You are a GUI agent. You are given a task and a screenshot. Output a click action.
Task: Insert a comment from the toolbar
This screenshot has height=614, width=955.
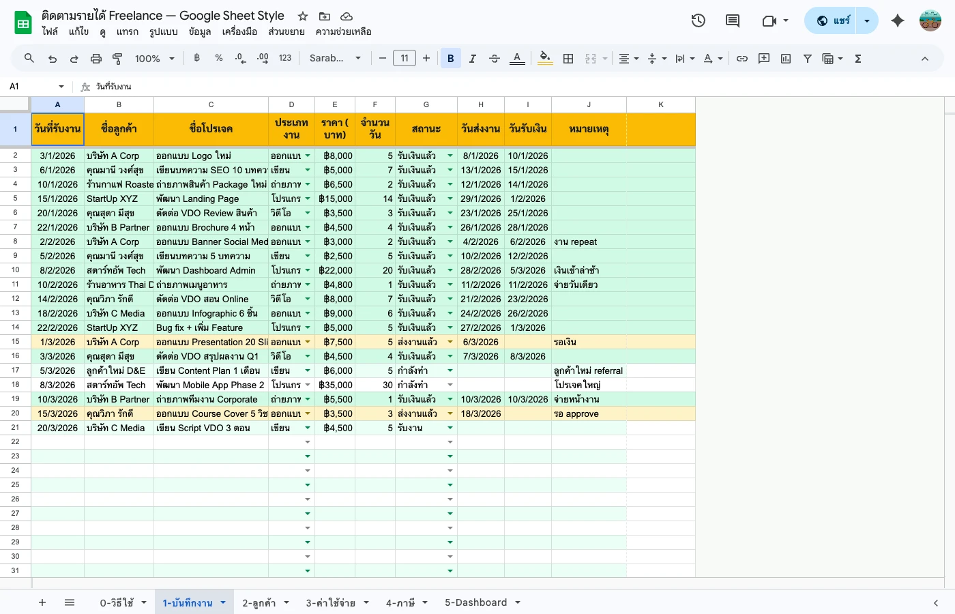763,59
